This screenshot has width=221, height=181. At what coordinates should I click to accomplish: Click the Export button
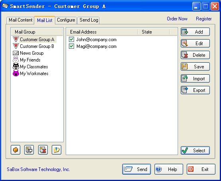(195, 90)
